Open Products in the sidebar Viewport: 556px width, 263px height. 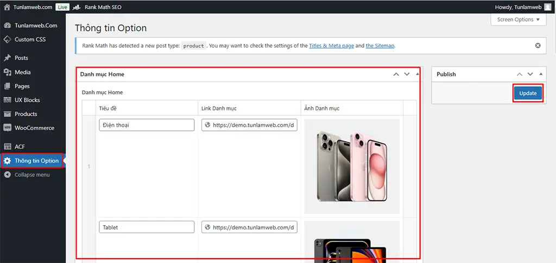coord(26,114)
